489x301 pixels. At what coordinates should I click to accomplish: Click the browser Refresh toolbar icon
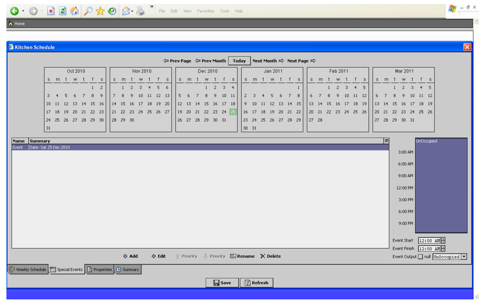pyautogui.click(x=63, y=11)
